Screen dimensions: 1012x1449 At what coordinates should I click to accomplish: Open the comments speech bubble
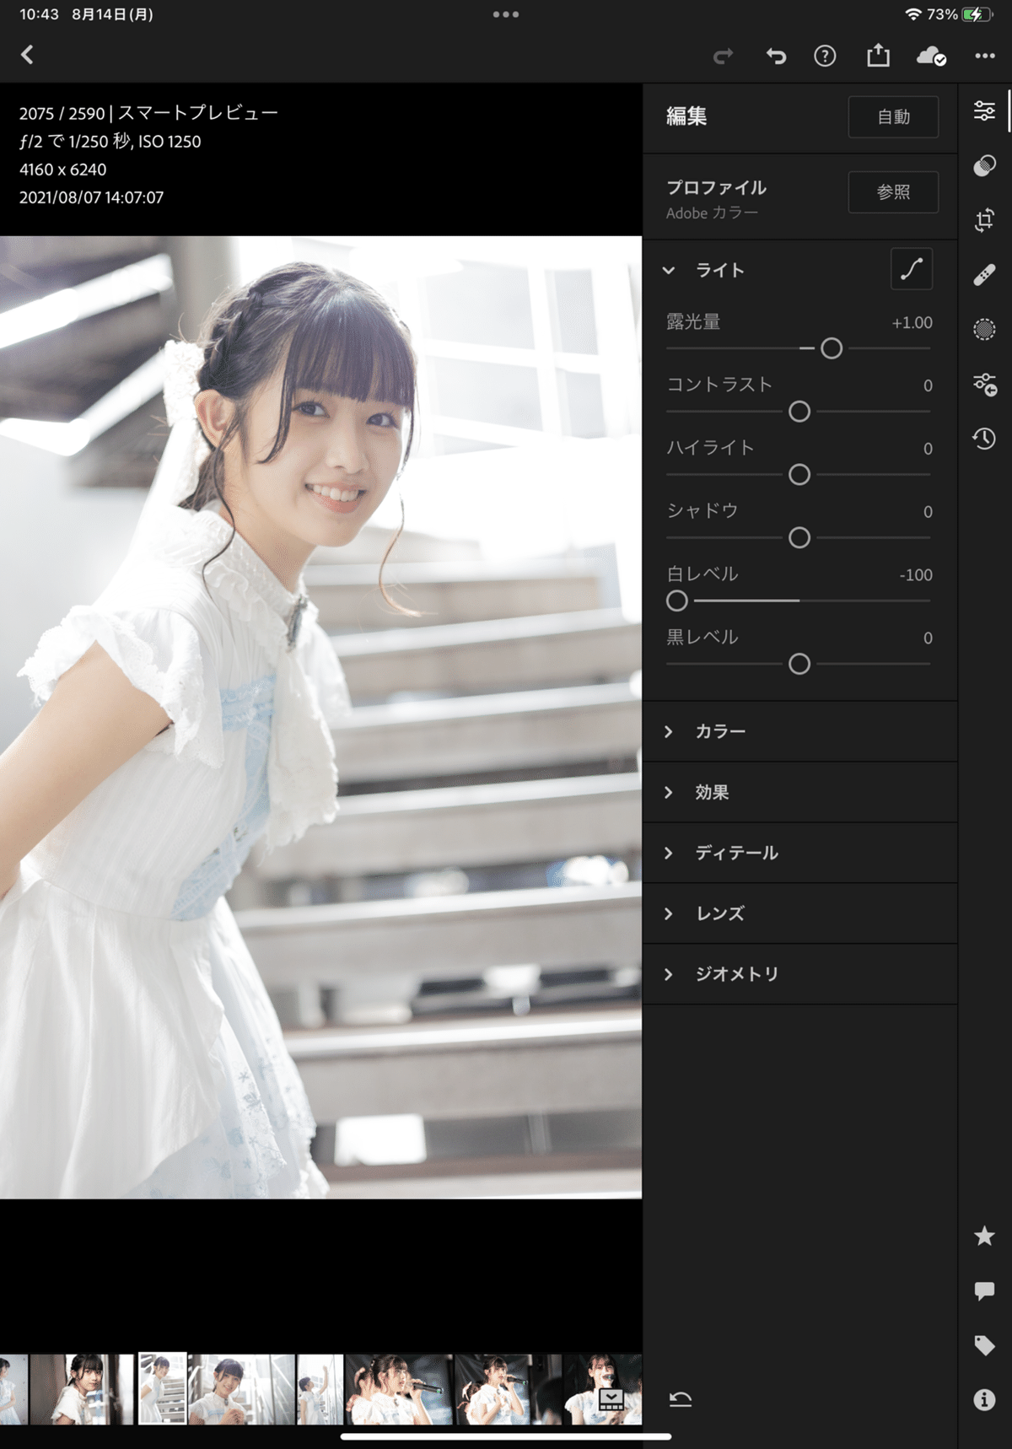(x=984, y=1291)
